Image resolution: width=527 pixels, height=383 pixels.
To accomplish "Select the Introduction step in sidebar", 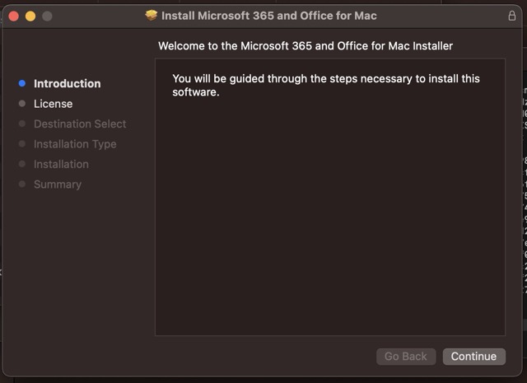I will tap(67, 84).
